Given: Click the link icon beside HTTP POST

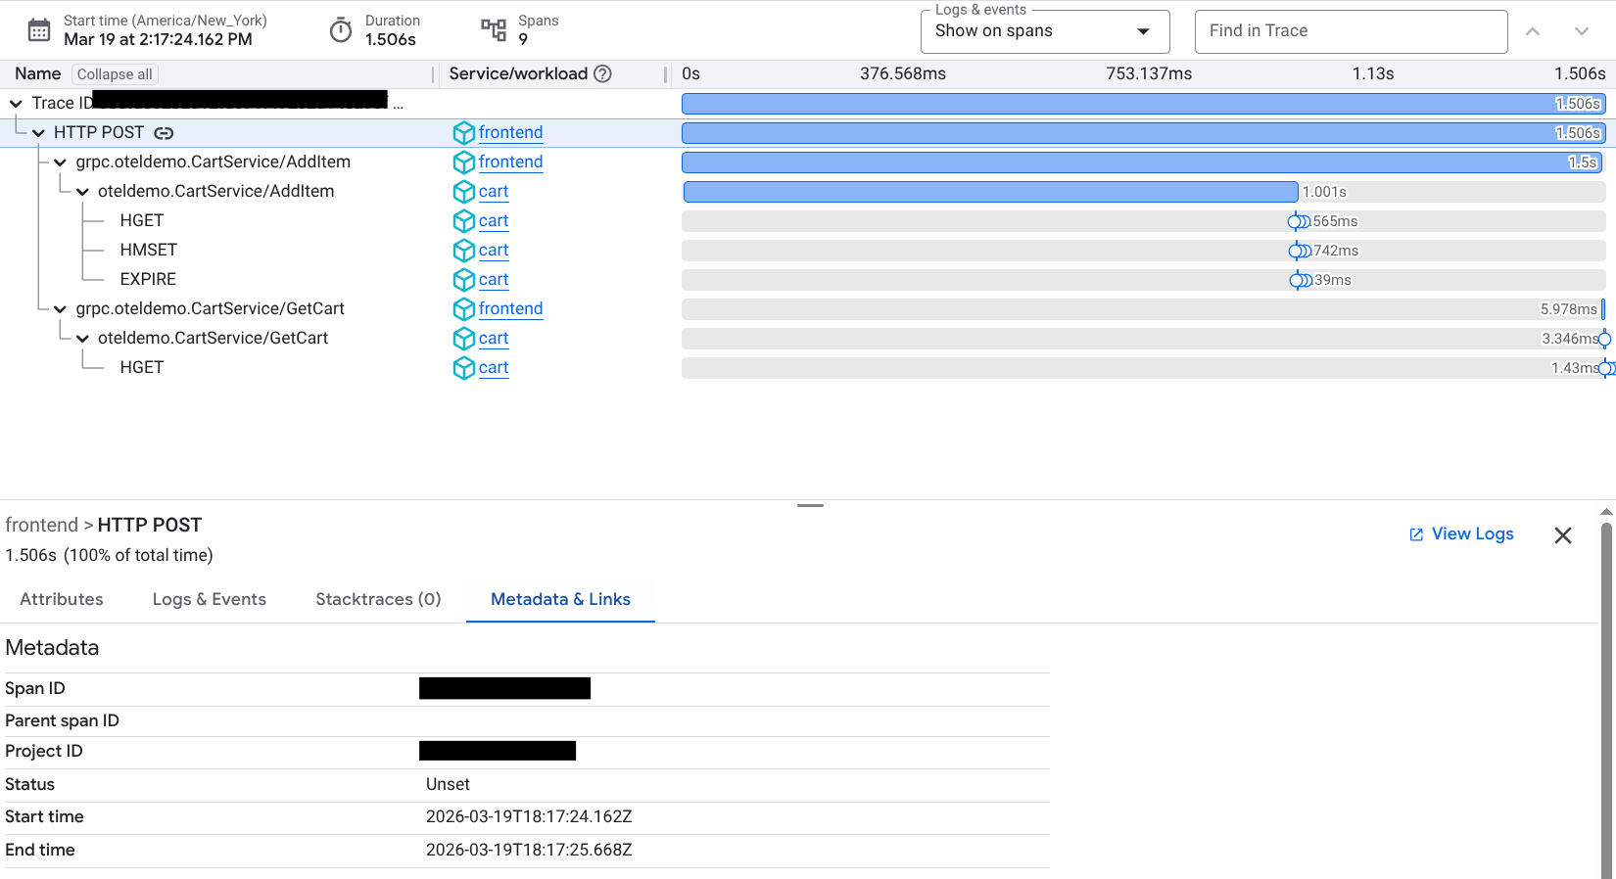Looking at the screenshot, I should tap(164, 133).
